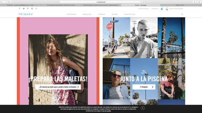The image size is (202, 113).
Task: Toggle the Safari sidebar button
Action: [9, 2]
